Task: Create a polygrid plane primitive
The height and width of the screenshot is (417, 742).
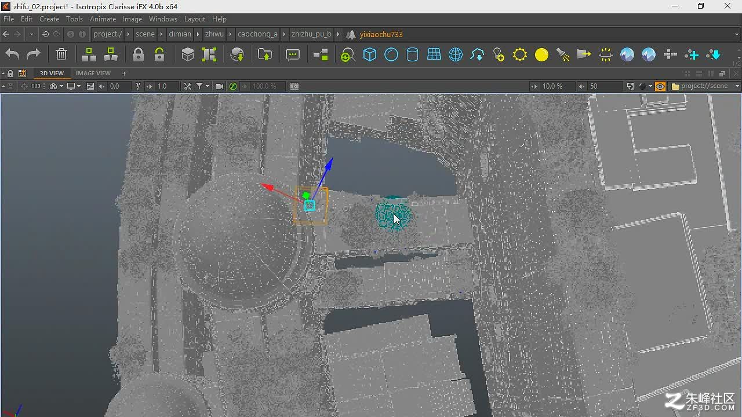Action: point(434,54)
